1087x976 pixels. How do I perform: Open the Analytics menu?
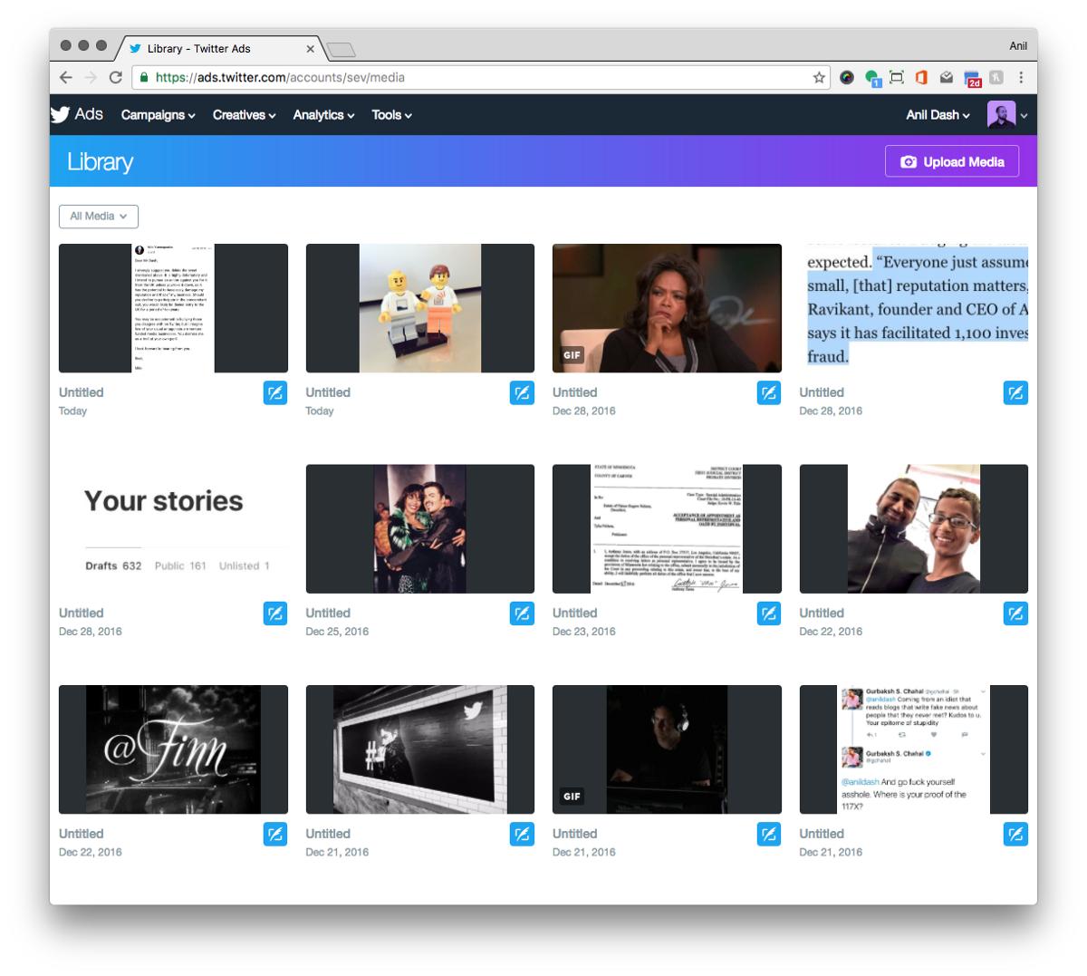[323, 115]
